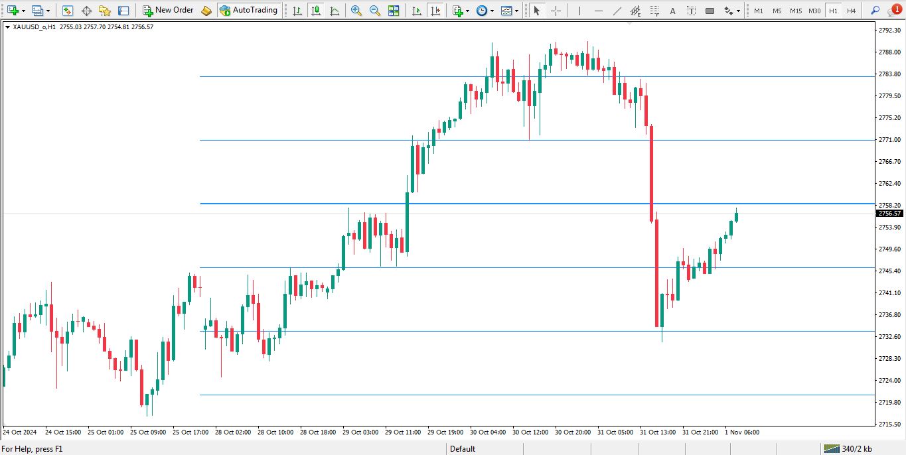
Task: Select the trendline drawing tool
Action: click(617, 11)
